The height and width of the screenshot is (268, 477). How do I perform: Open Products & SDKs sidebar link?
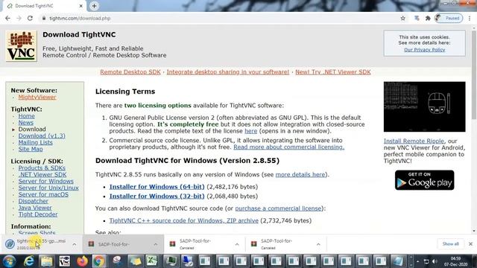click(x=42, y=167)
